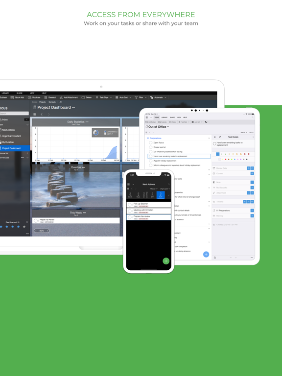Click search magnifier icon on tablet
The width and height of the screenshot is (282, 376).
(252, 117)
